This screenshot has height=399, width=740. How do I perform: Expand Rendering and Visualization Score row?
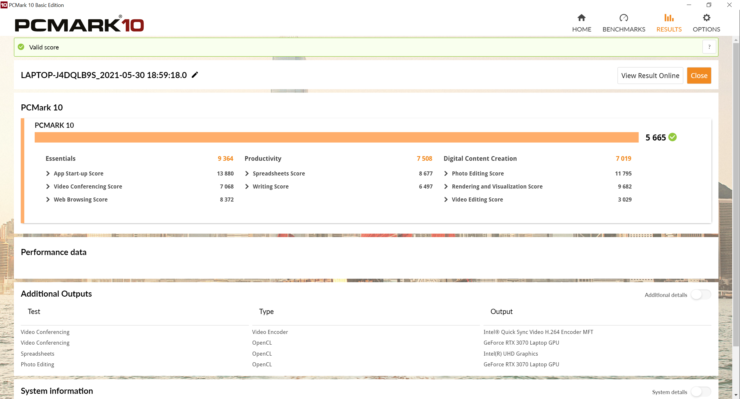click(x=446, y=186)
